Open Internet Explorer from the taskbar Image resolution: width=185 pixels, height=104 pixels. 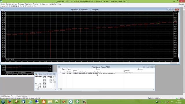[30, 102]
